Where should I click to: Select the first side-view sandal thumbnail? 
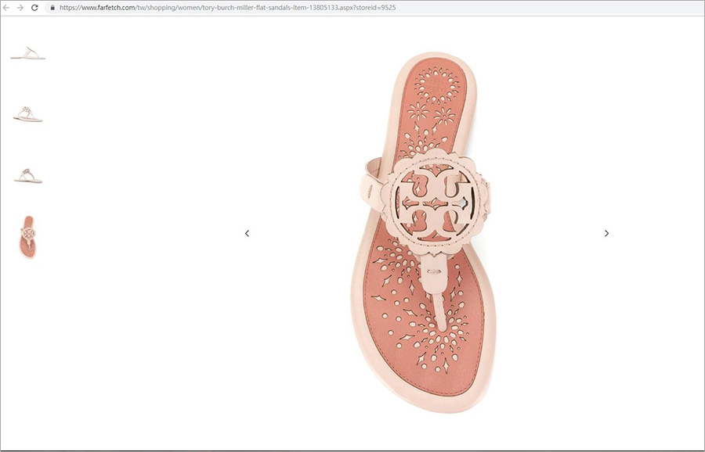[28, 53]
